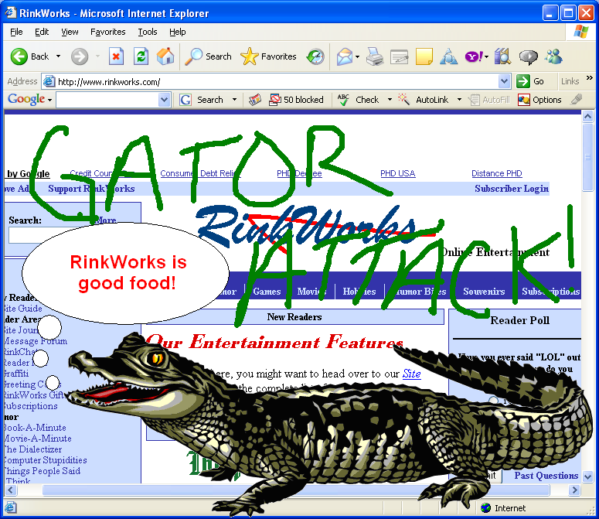This screenshot has height=519, width=599.
Task: Open the Messenger people icon
Action: (553, 57)
